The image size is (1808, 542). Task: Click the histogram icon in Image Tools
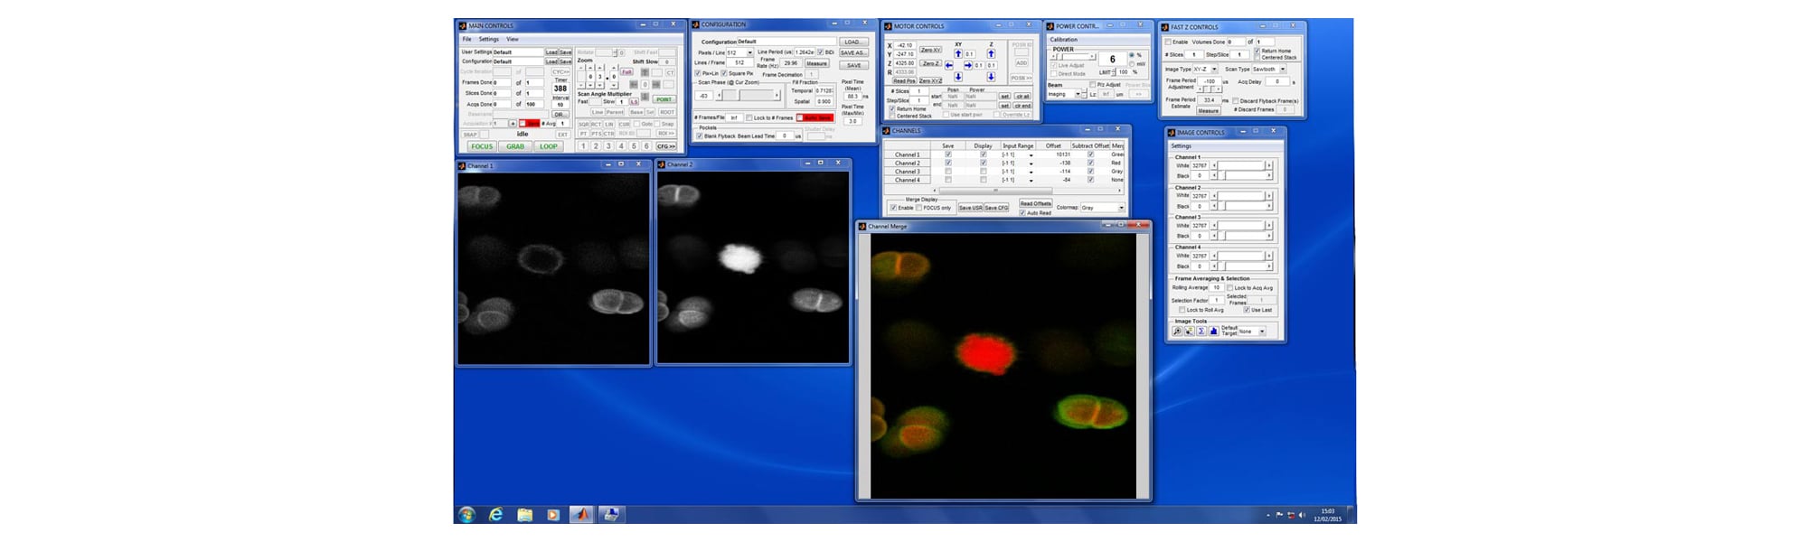(x=1213, y=332)
